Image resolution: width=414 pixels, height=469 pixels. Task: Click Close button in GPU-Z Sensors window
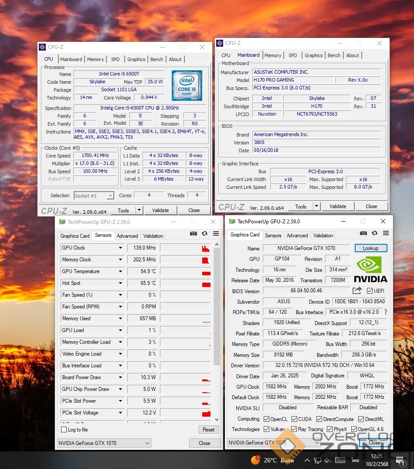205,443
